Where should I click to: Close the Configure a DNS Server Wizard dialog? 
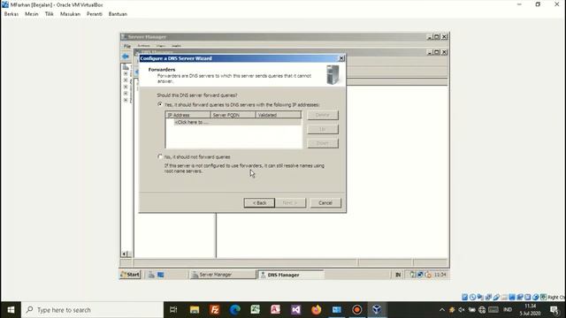tap(341, 58)
